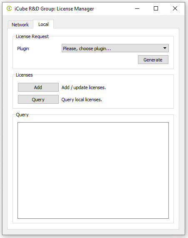Maximize the License Manager window

156,8
